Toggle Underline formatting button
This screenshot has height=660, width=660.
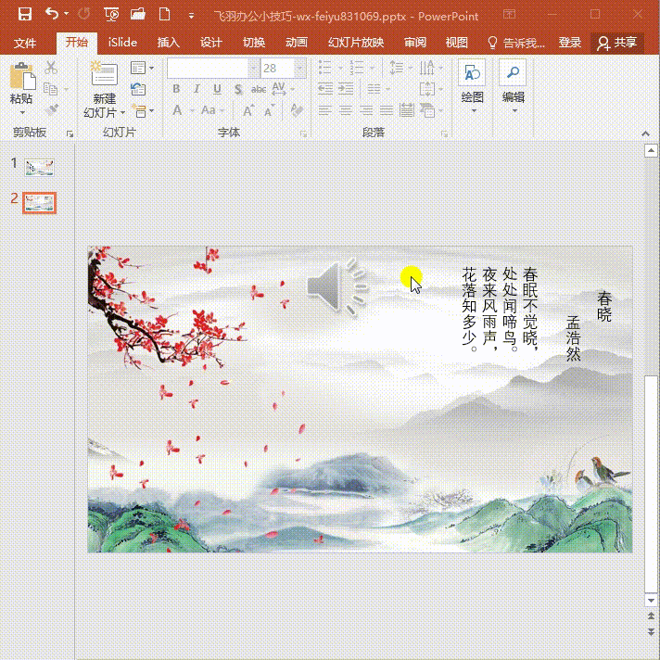[x=217, y=89]
